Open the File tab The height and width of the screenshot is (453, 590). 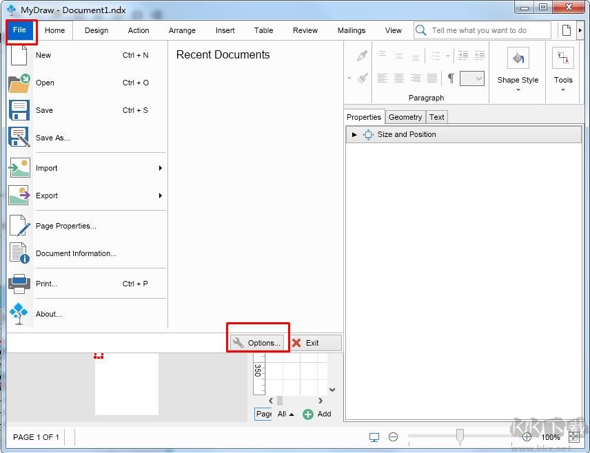click(x=19, y=30)
